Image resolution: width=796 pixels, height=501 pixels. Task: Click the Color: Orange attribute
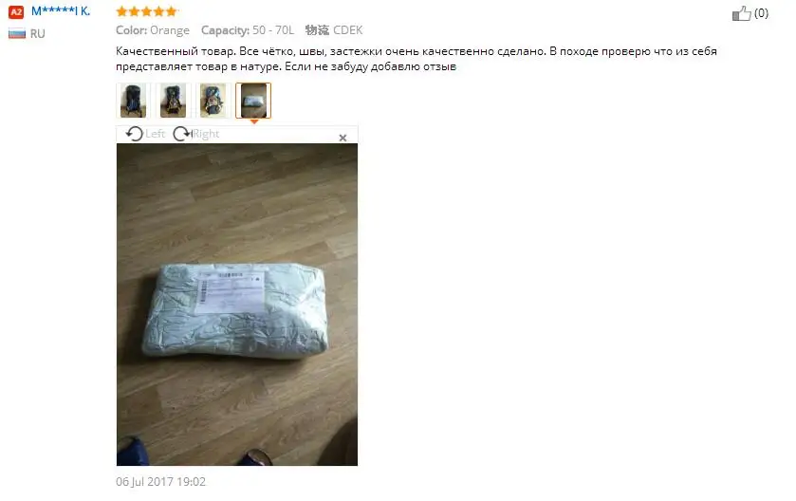(x=153, y=30)
